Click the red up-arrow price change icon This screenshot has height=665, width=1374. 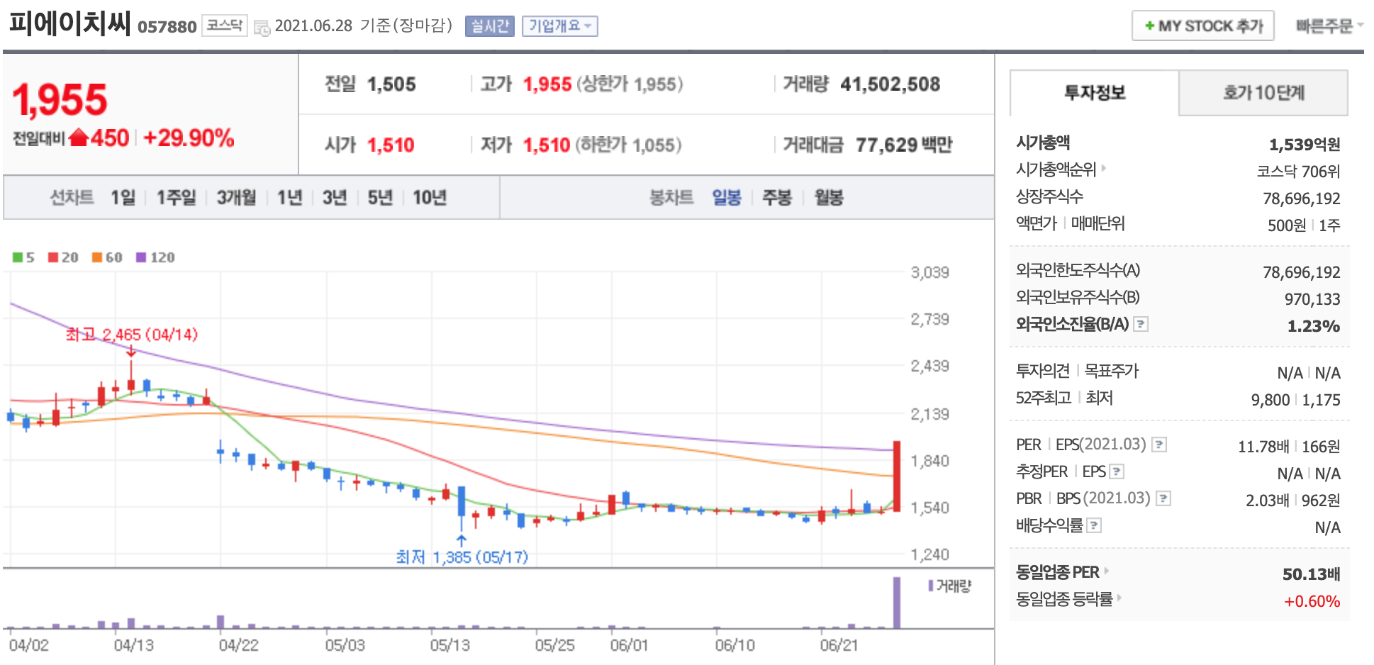pos(78,137)
